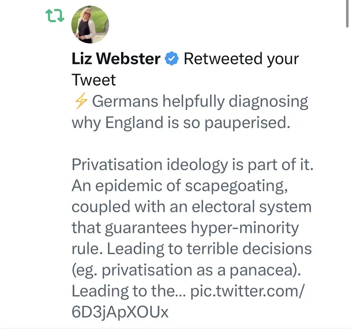Click the word "Tweet" under the name
The width and height of the screenshot is (351, 336).
93,80
